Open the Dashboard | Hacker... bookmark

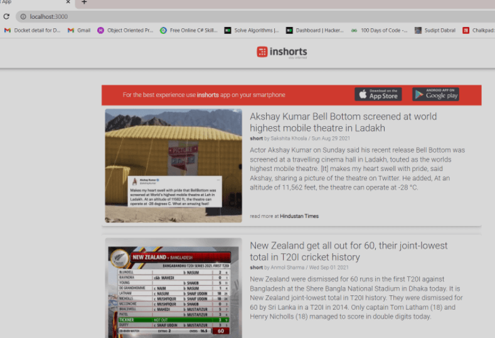tap(315, 30)
